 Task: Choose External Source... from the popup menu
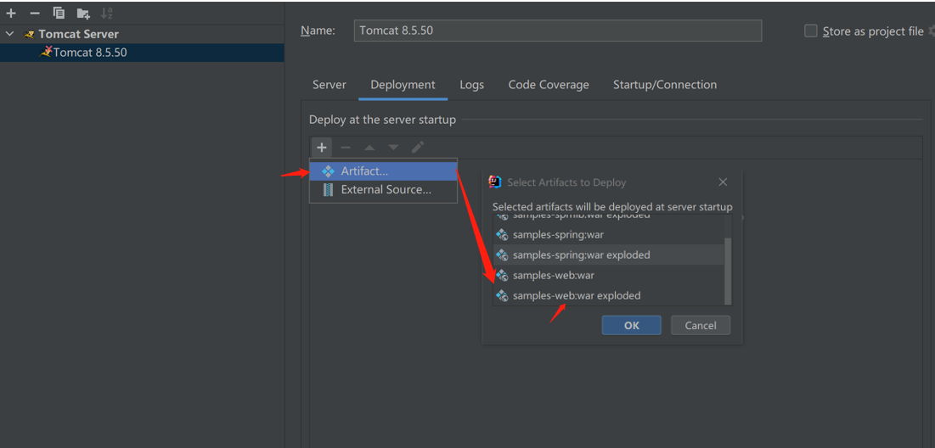click(x=386, y=190)
